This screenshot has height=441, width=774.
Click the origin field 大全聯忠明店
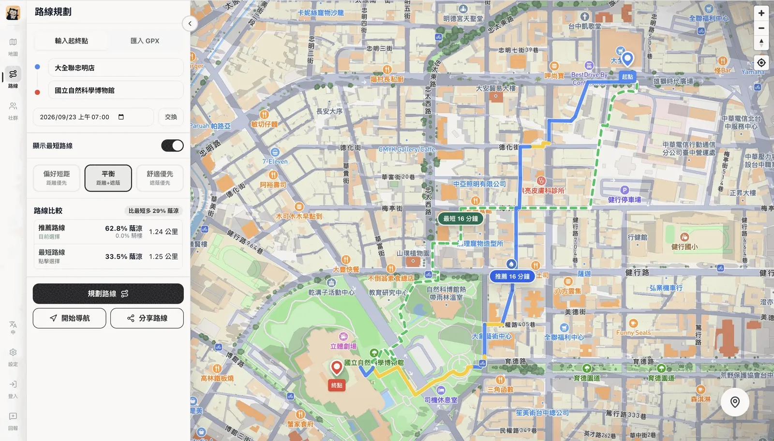pyautogui.click(x=116, y=68)
